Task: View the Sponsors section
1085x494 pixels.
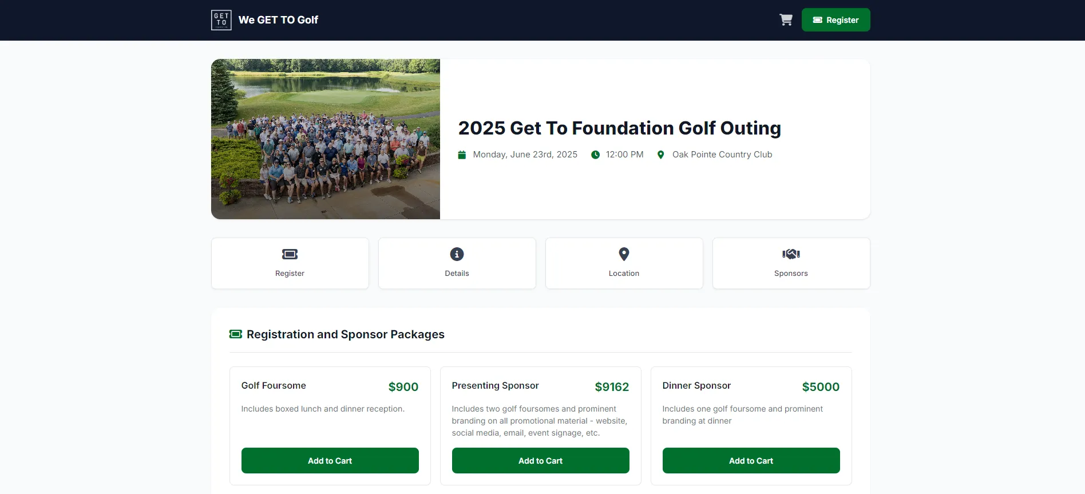Action: coord(791,263)
